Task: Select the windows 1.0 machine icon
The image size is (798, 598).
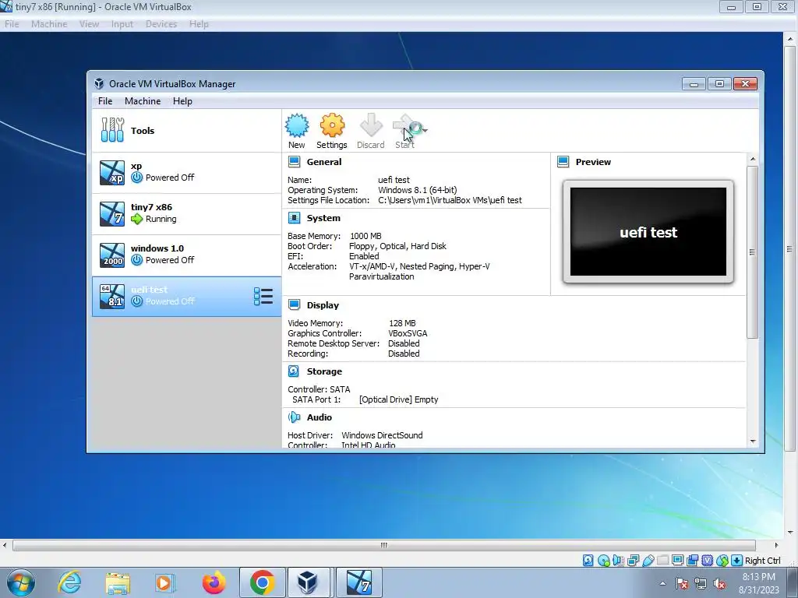Action: click(x=112, y=255)
